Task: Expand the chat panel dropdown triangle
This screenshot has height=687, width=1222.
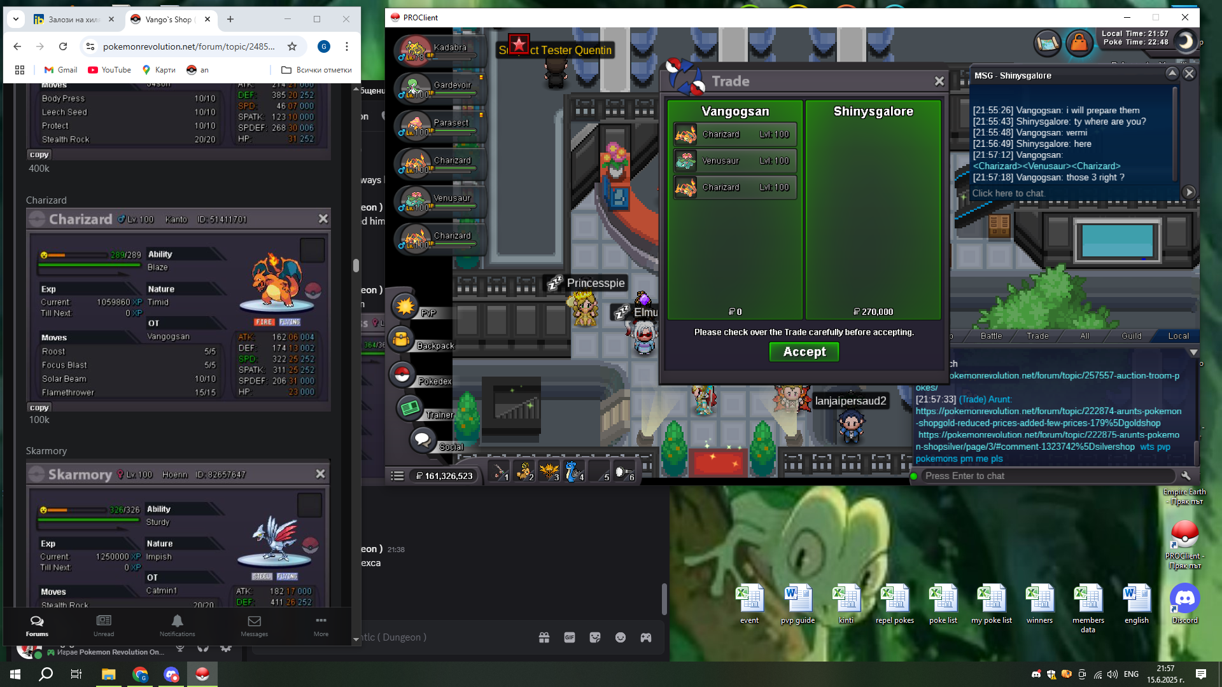Action: (1194, 352)
